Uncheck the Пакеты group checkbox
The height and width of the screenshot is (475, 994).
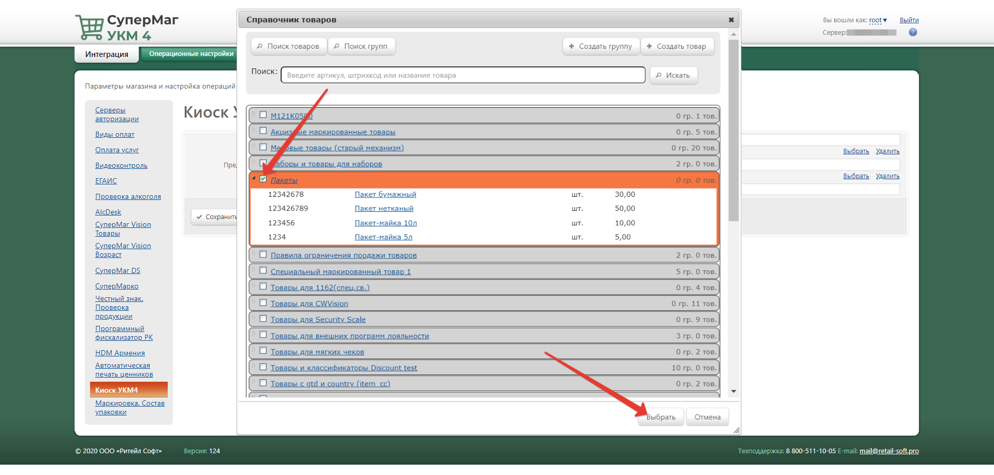click(x=263, y=179)
